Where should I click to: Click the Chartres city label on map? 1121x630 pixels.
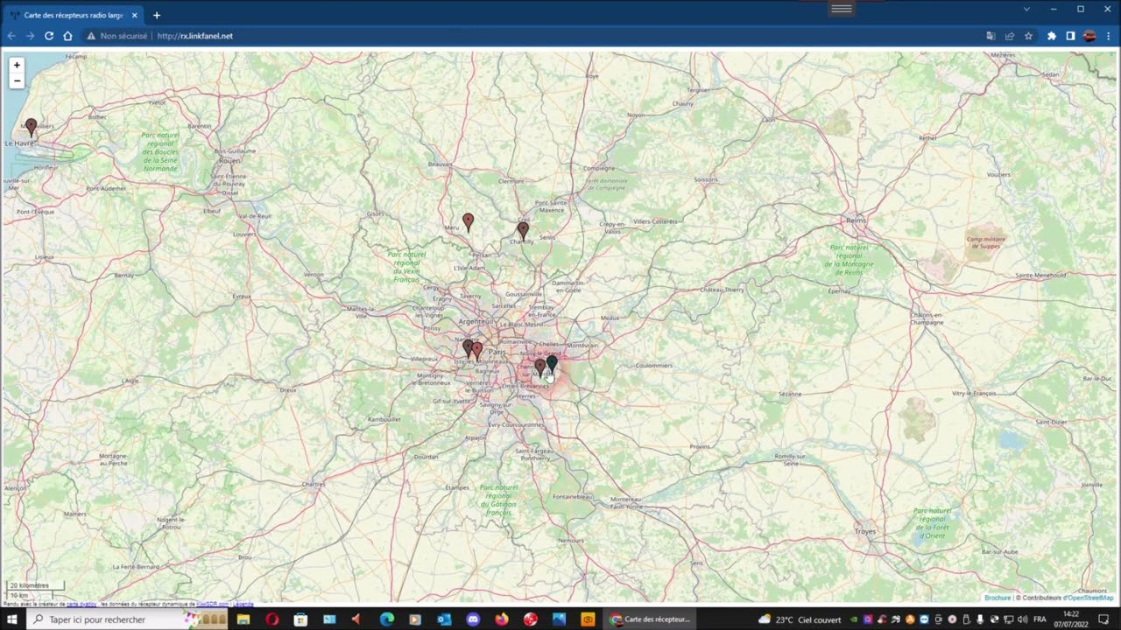point(313,484)
